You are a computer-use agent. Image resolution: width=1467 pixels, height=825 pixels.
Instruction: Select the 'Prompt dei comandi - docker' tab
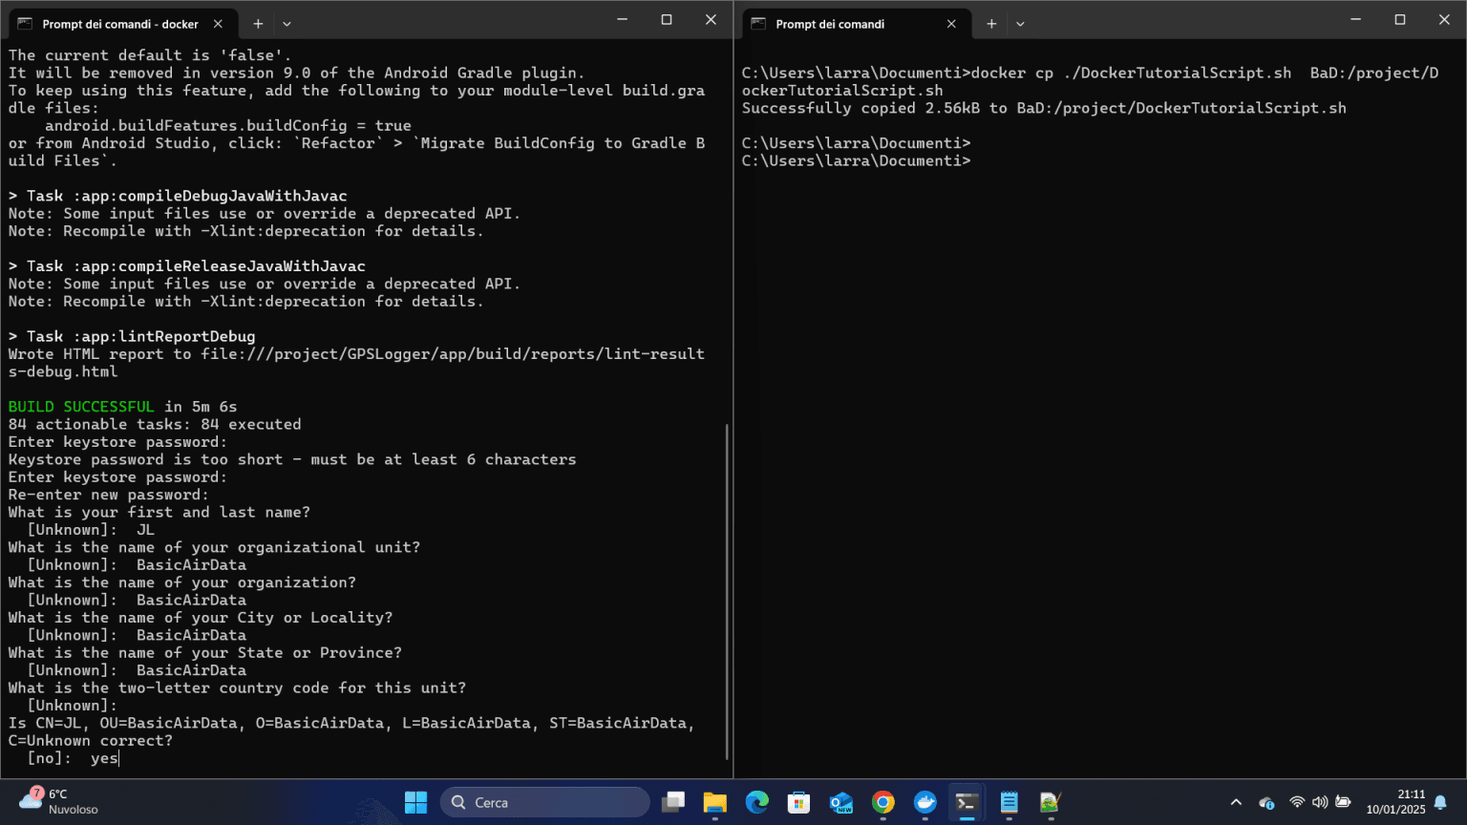[121, 24]
